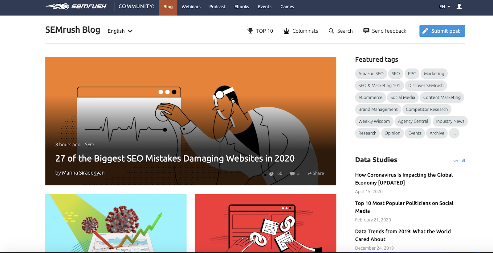Select the Amazon SEO tag
Screen dimensions: 493x253
point(371,74)
